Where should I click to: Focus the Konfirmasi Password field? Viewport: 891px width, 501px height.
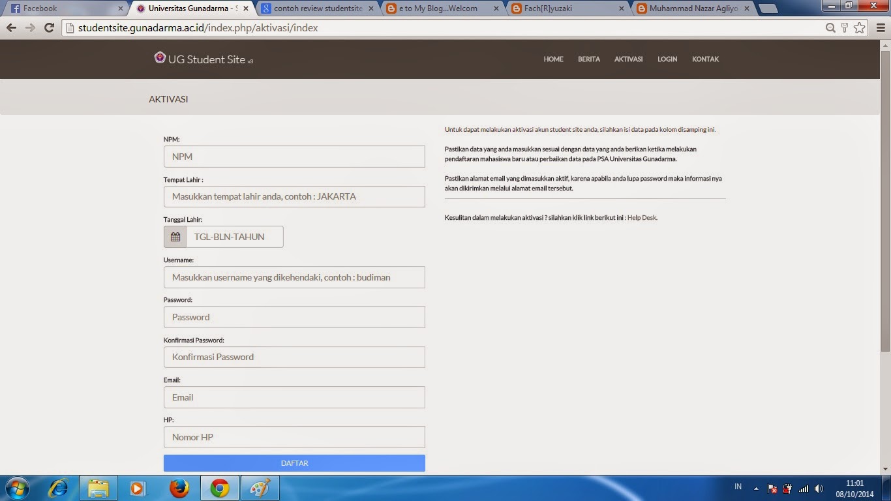click(x=294, y=357)
